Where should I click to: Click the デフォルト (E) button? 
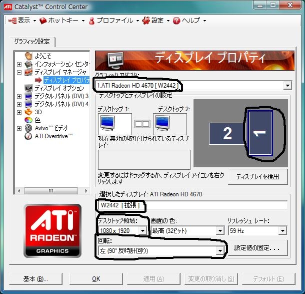click(x=268, y=279)
